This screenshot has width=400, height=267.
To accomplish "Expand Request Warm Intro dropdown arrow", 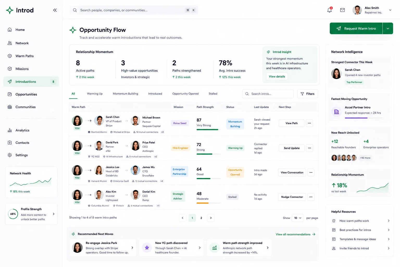I will click(x=388, y=28).
